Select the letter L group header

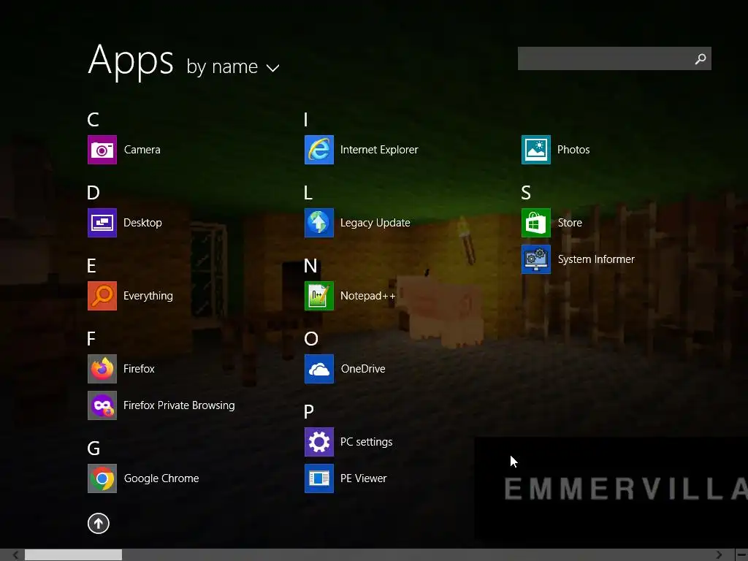coord(308,193)
